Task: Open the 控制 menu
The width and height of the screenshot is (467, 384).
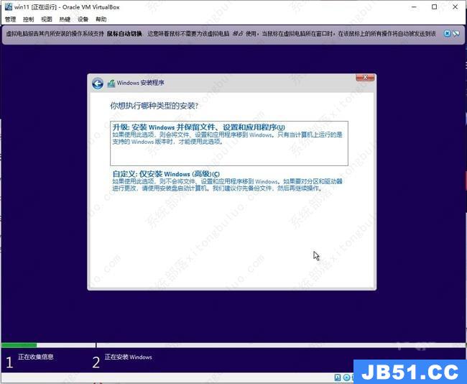Action: pyautogui.click(x=28, y=19)
